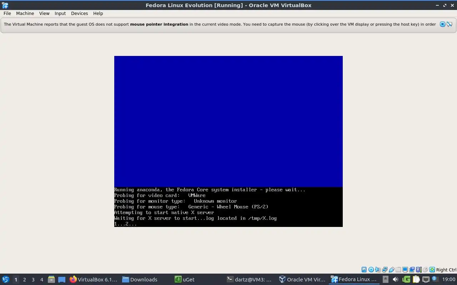Open the Machine menu

coord(25,13)
